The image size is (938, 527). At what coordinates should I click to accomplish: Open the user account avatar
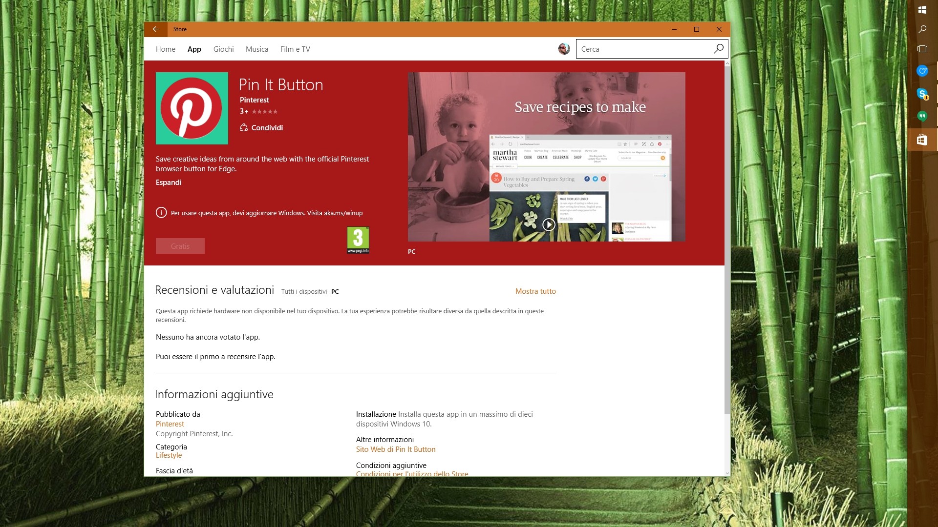(x=564, y=49)
